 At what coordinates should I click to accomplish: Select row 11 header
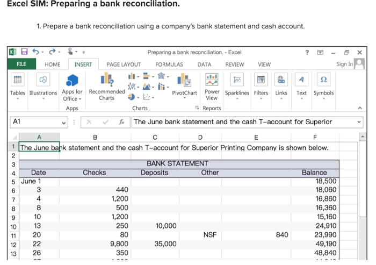coord(13,236)
